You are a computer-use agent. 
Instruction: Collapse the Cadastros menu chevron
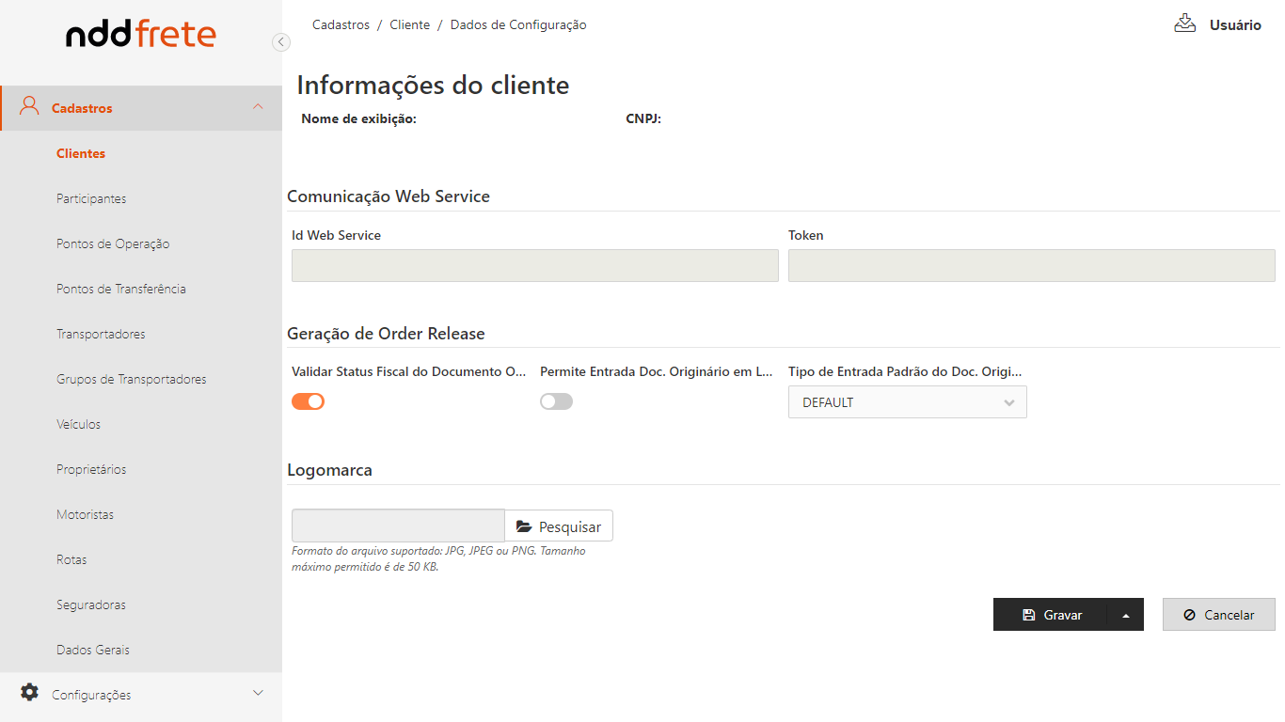pyautogui.click(x=258, y=107)
